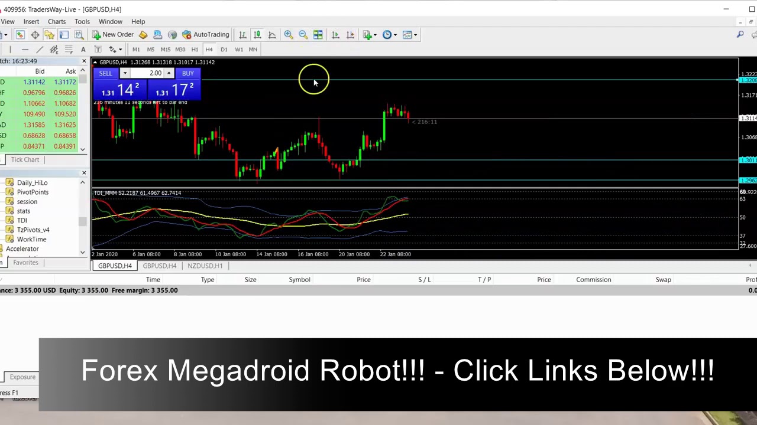This screenshot has width=757, height=425.
Task: Select the Text Label tool
Action: pos(98,50)
